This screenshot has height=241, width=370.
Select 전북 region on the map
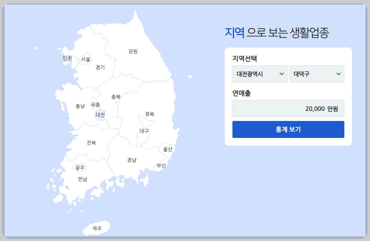click(91, 143)
